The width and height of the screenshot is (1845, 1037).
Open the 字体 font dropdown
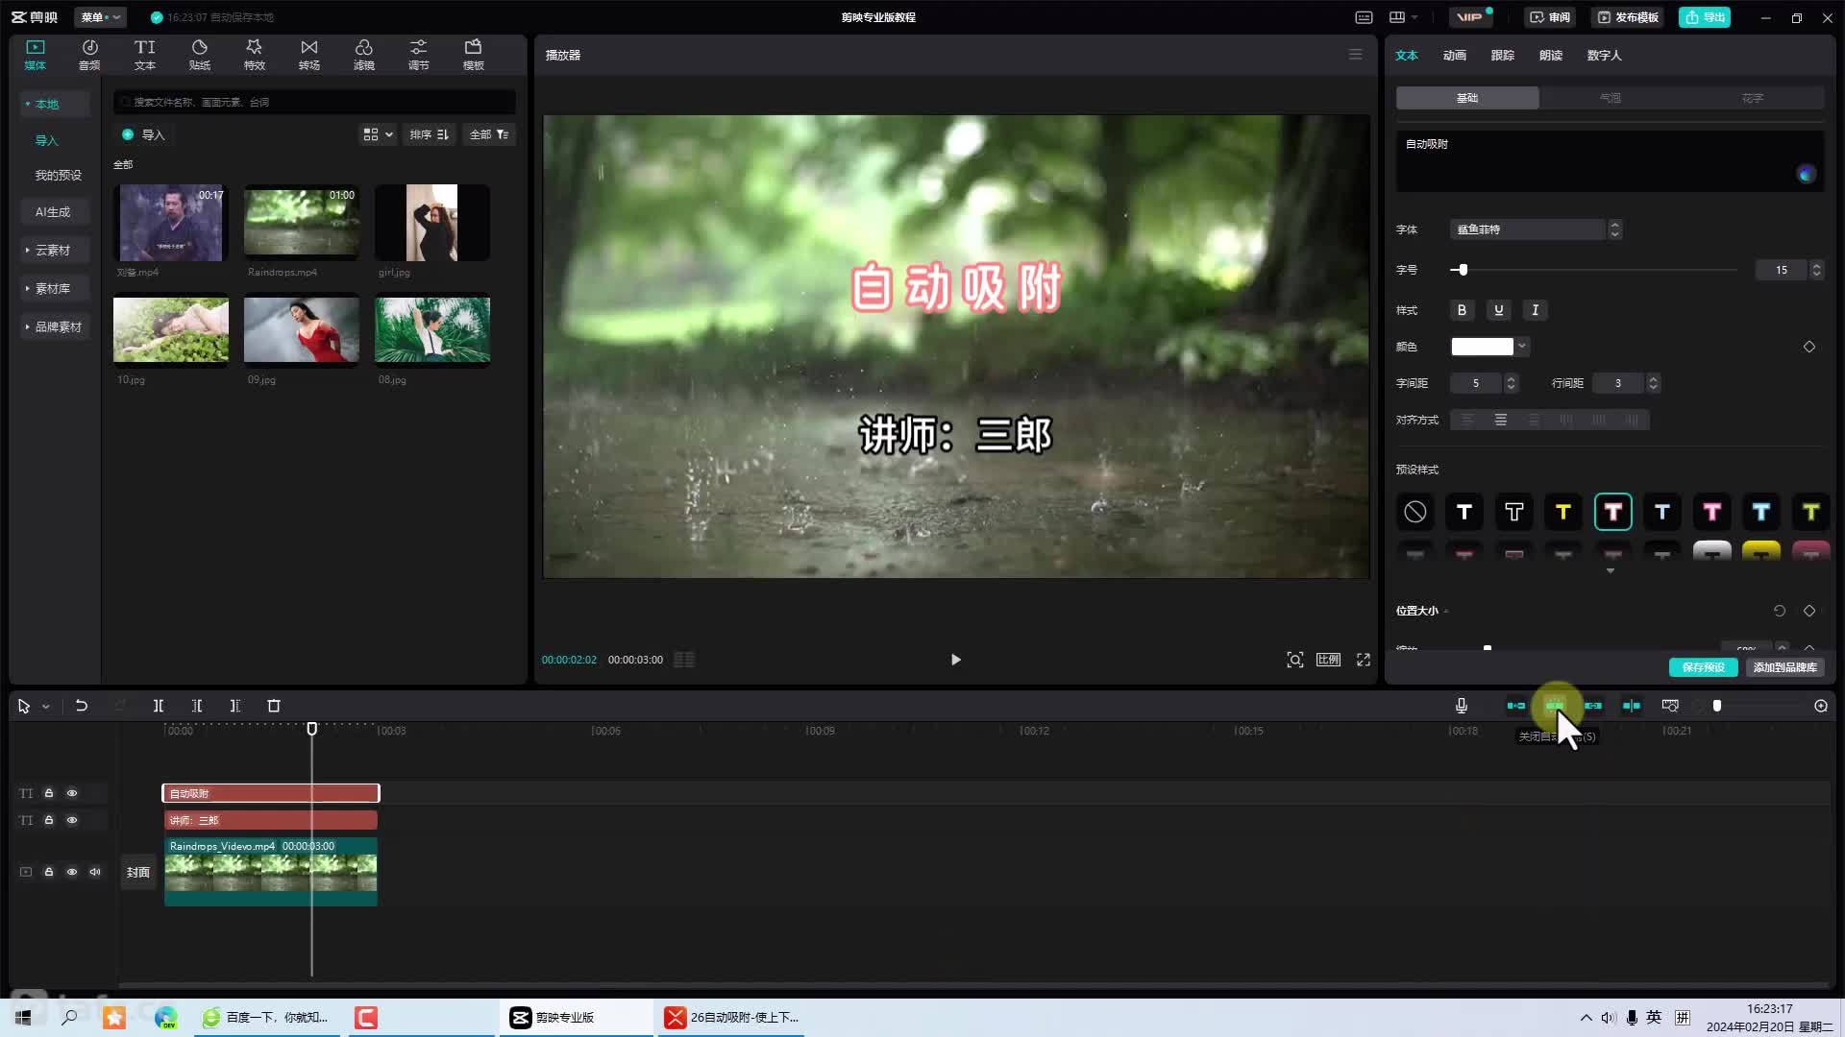click(x=1536, y=229)
